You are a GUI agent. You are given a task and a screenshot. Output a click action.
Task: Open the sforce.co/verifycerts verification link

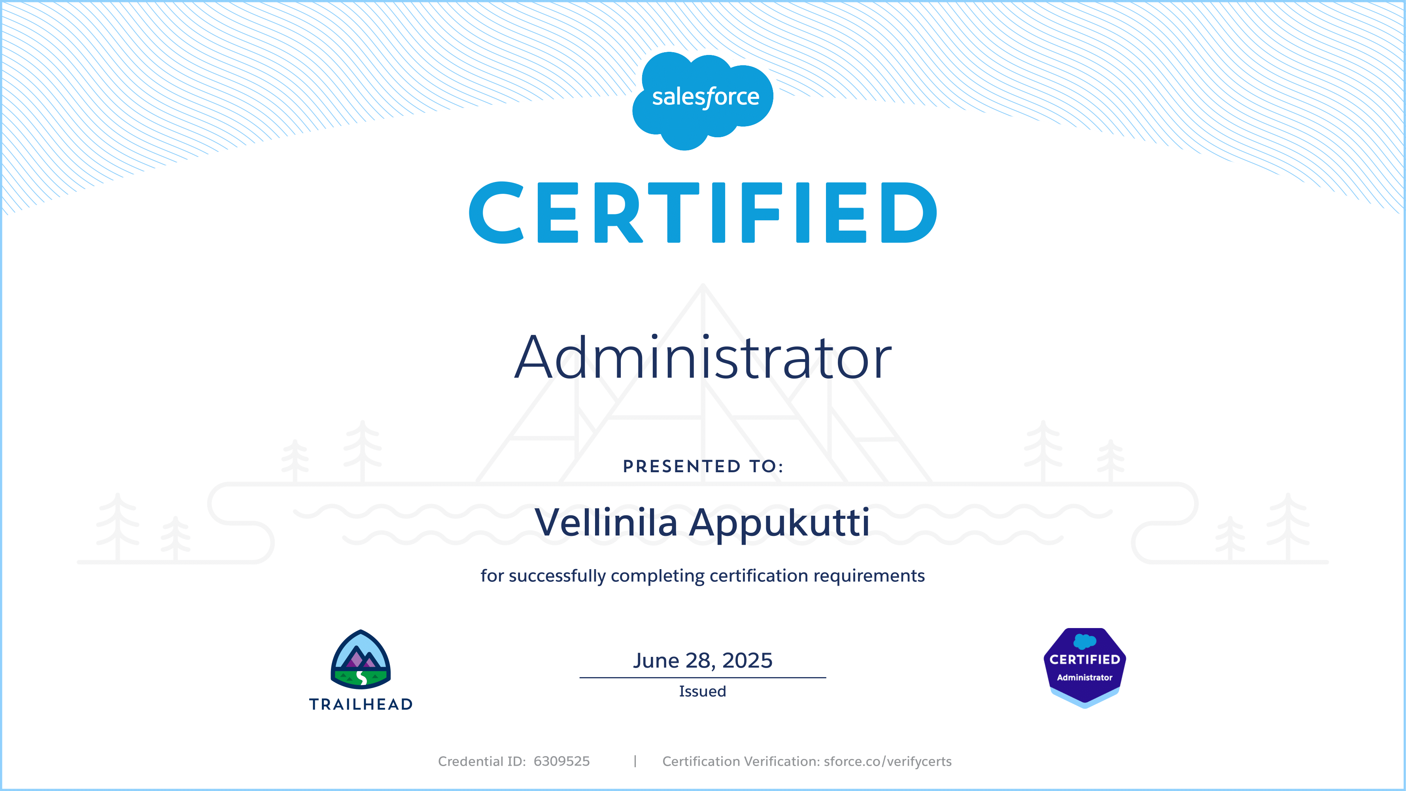click(x=888, y=761)
